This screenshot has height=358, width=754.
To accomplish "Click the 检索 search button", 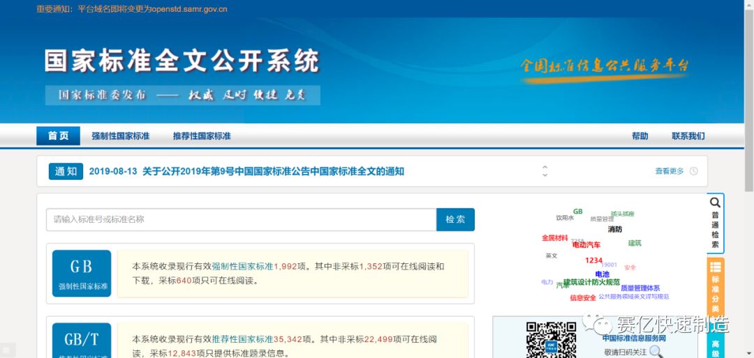I will point(455,219).
